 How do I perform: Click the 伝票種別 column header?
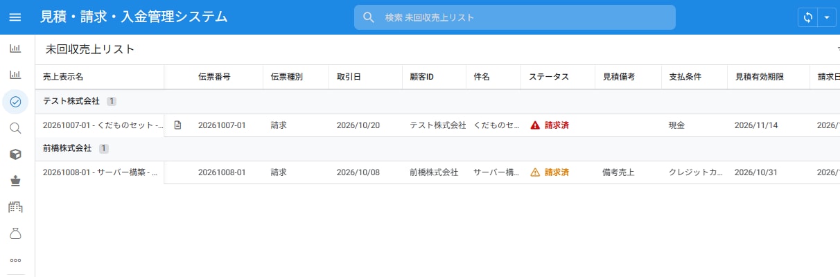[x=287, y=77]
